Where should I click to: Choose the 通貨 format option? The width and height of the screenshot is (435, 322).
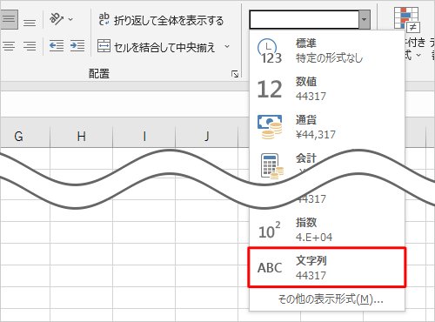click(327, 127)
